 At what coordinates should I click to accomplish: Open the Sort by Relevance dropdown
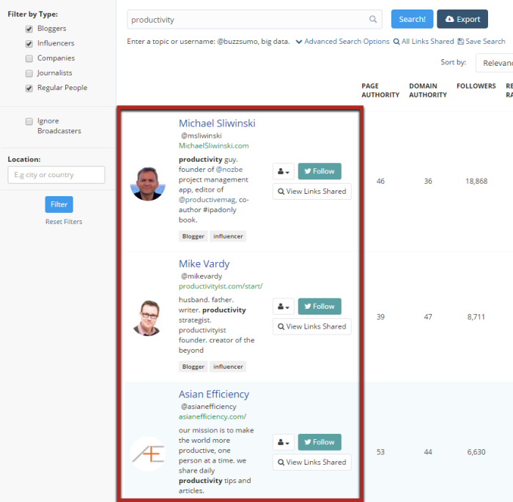click(495, 63)
